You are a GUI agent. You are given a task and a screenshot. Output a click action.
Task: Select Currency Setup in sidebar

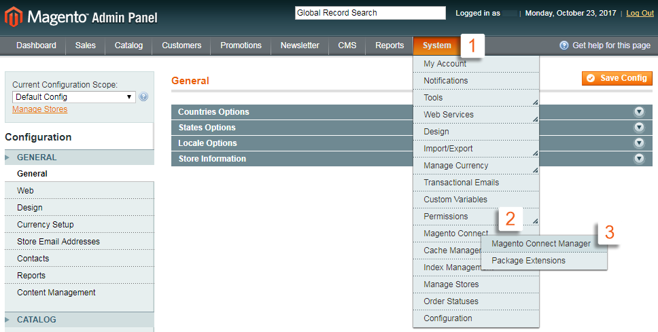[80, 225]
